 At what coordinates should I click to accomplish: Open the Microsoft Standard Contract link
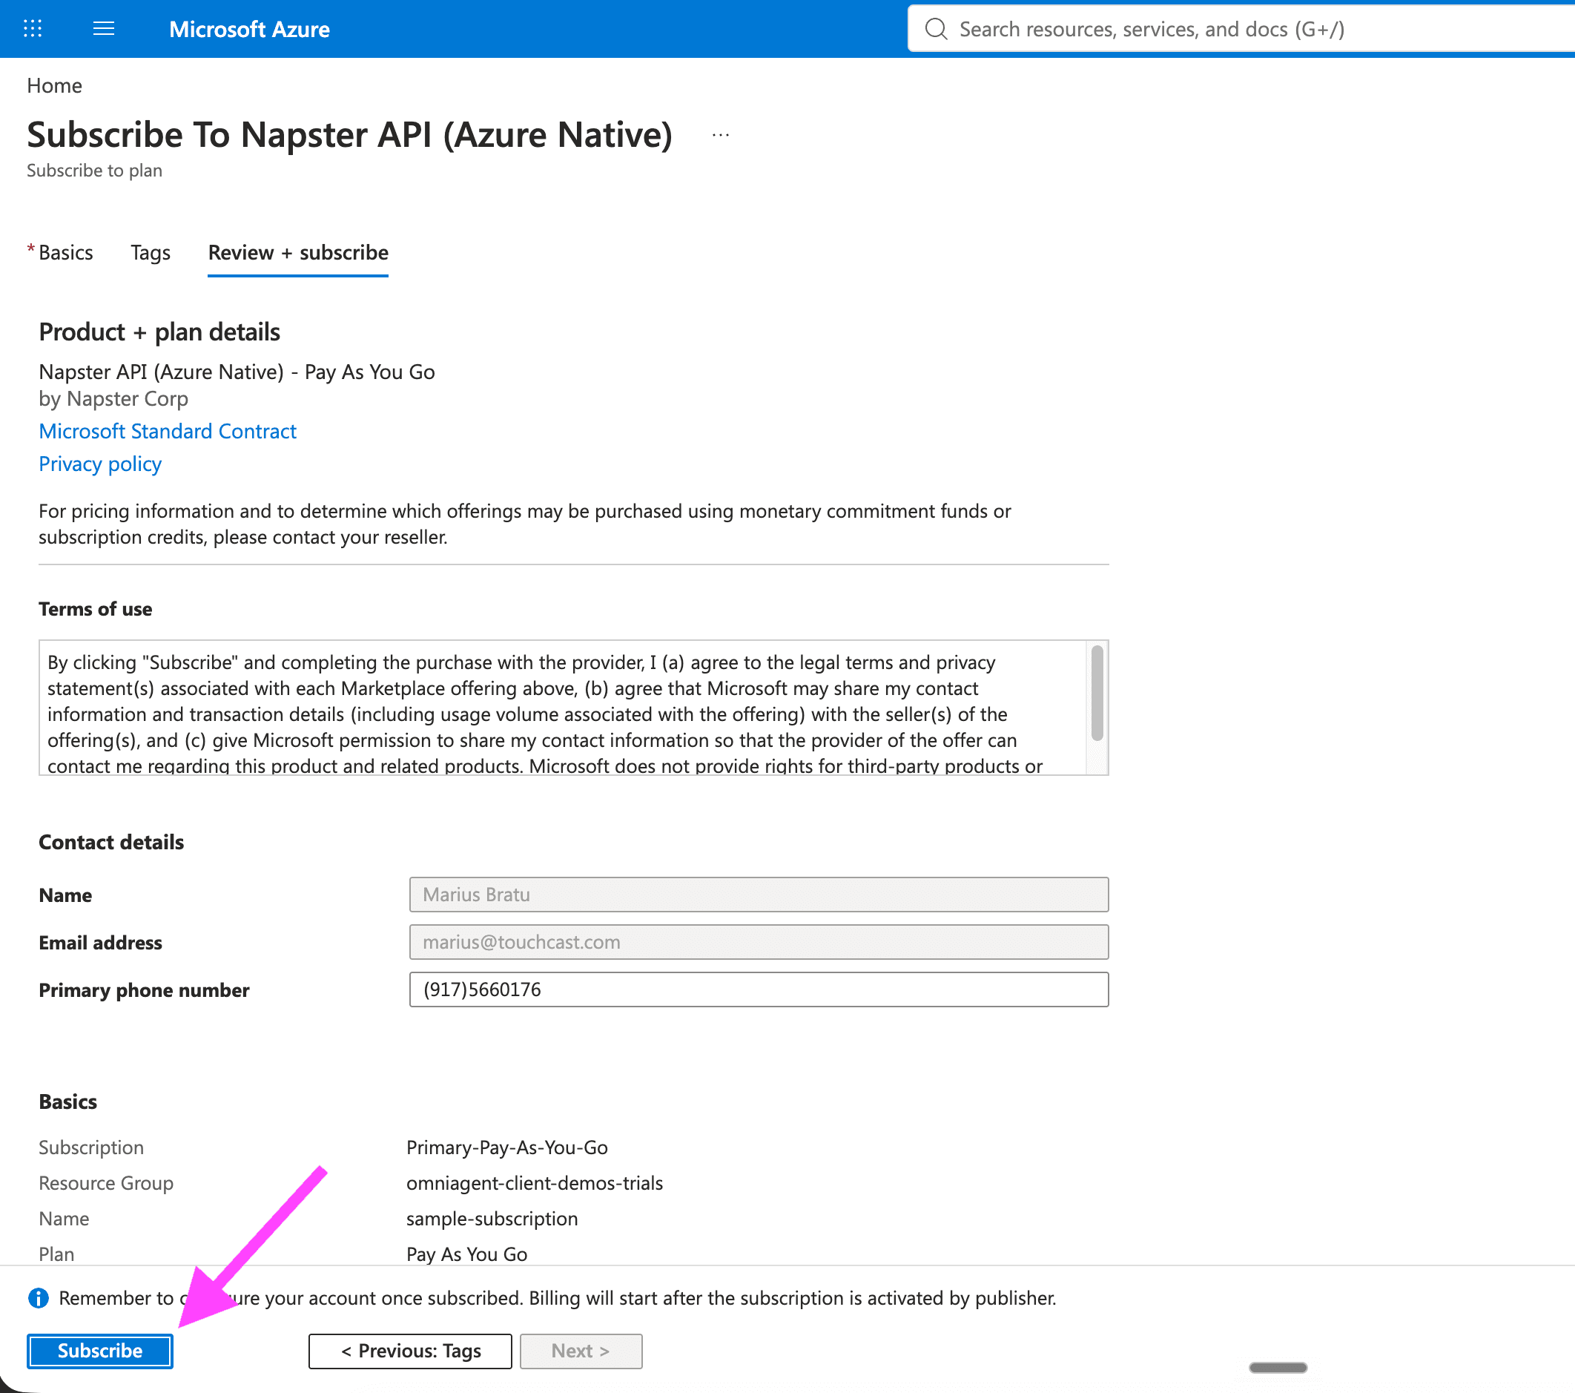[168, 431]
